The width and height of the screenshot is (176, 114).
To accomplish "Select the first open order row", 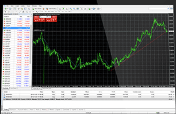I will tap(89, 95).
